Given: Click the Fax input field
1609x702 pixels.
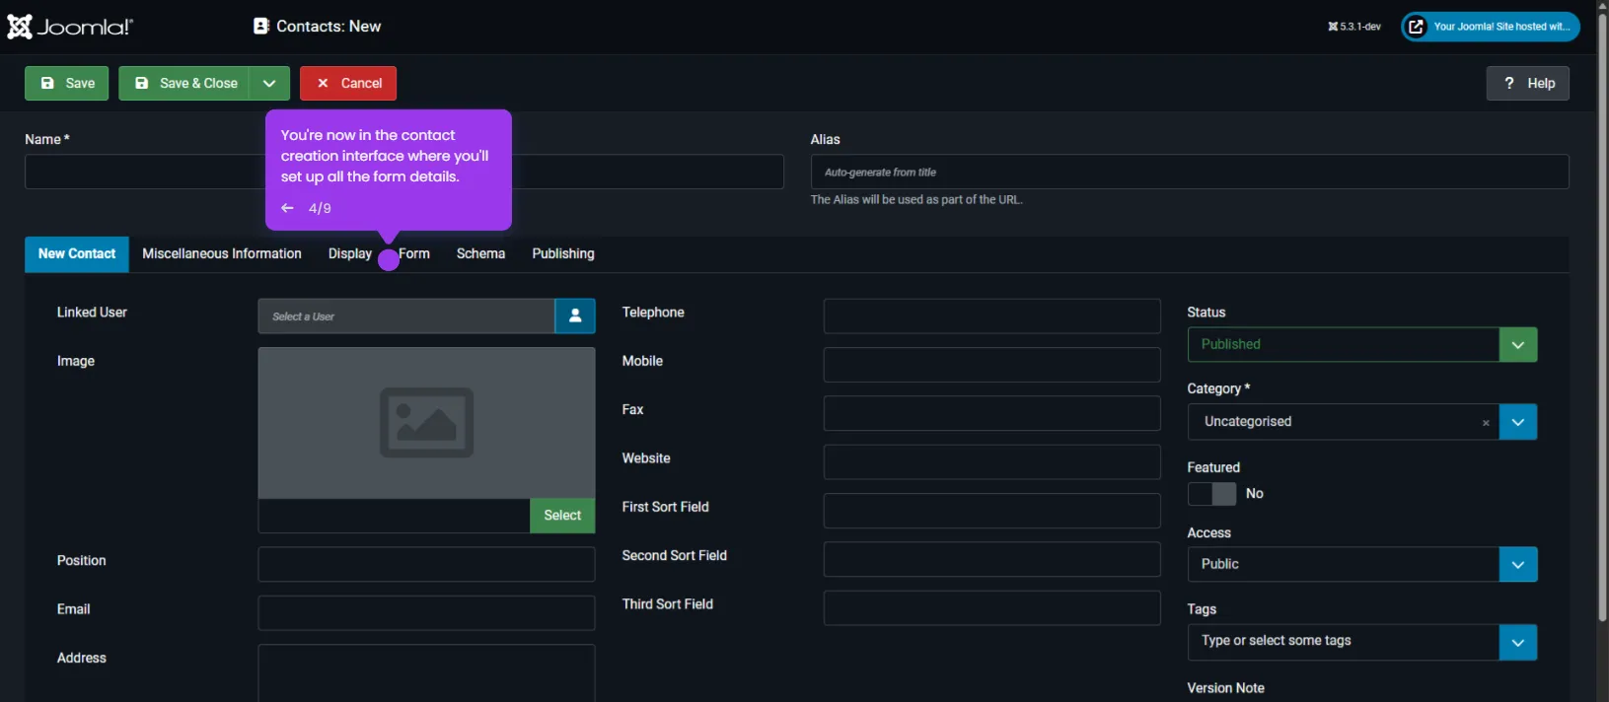Looking at the screenshot, I should 992,413.
